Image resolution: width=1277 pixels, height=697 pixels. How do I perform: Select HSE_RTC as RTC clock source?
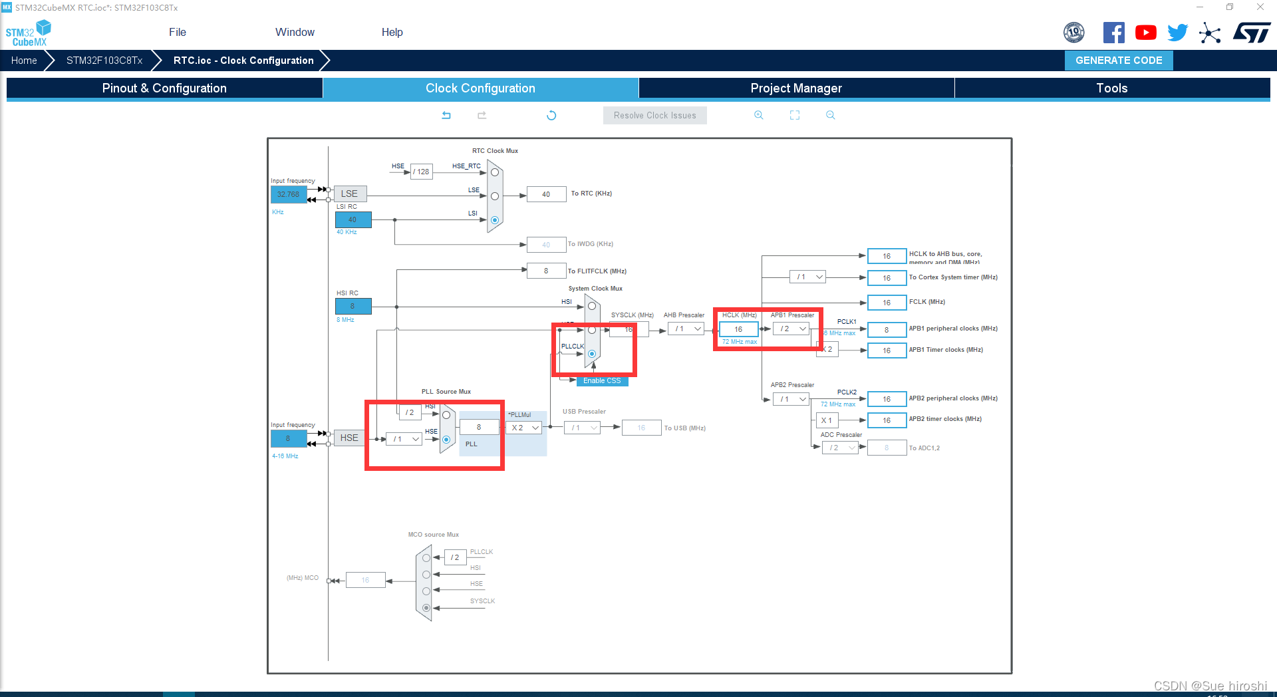coord(495,172)
